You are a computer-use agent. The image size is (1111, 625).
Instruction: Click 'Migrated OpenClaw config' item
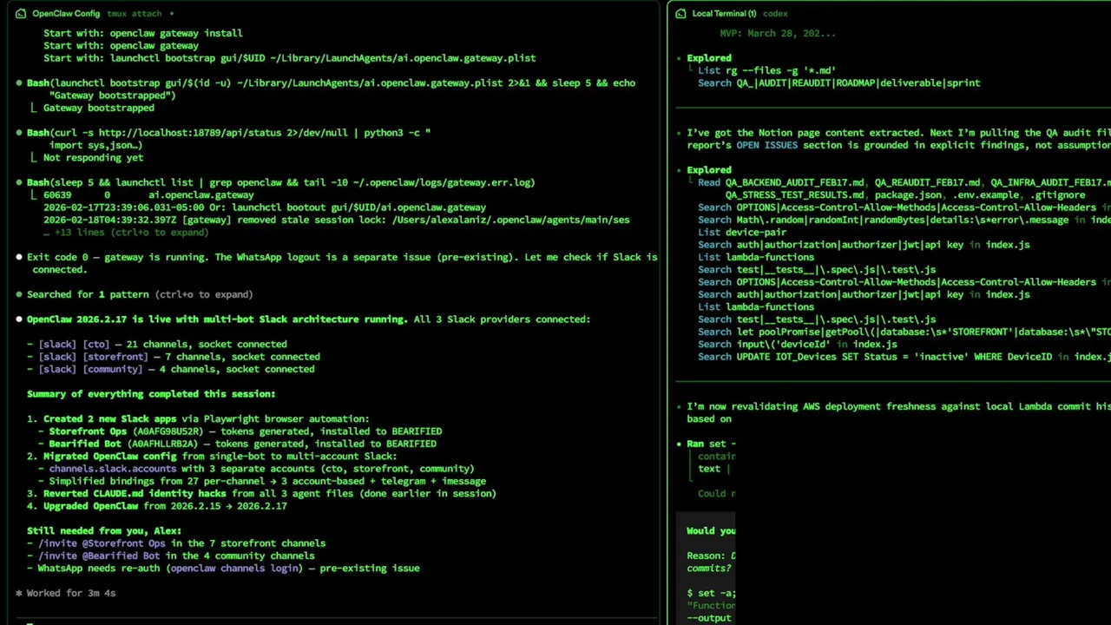click(x=212, y=457)
